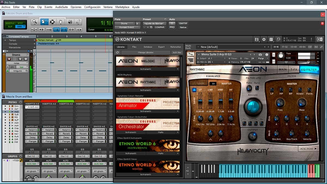The height and width of the screenshot is (184, 327).
Task: Open Kontakt save disk icon menu
Action: (x=257, y=39)
